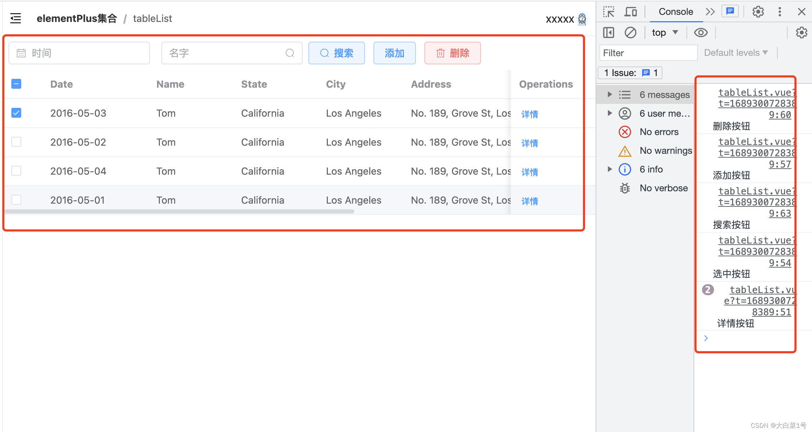Click the issue badge showing 1
The height and width of the screenshot is (432, 812).
pyautogui.click(x=630, y=73)
